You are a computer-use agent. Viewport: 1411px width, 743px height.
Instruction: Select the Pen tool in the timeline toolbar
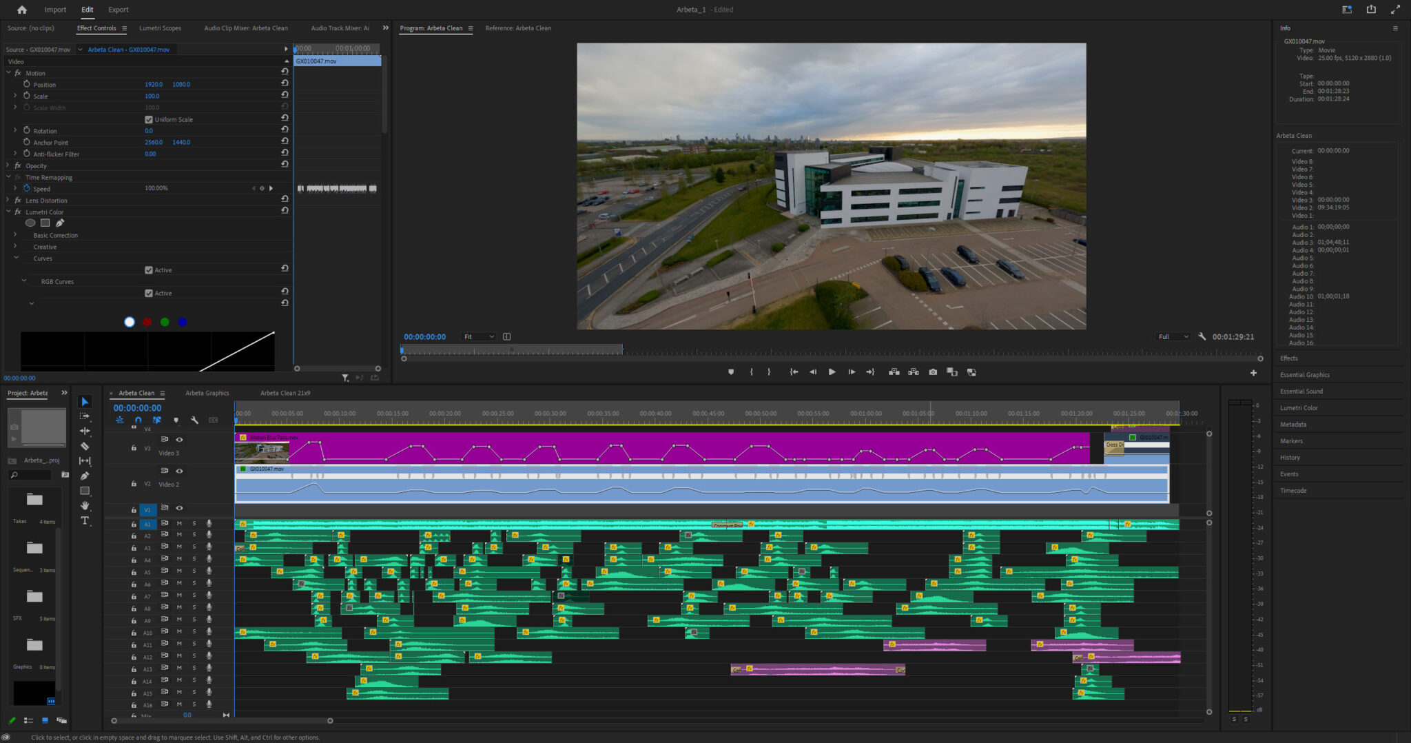[85, 476]
